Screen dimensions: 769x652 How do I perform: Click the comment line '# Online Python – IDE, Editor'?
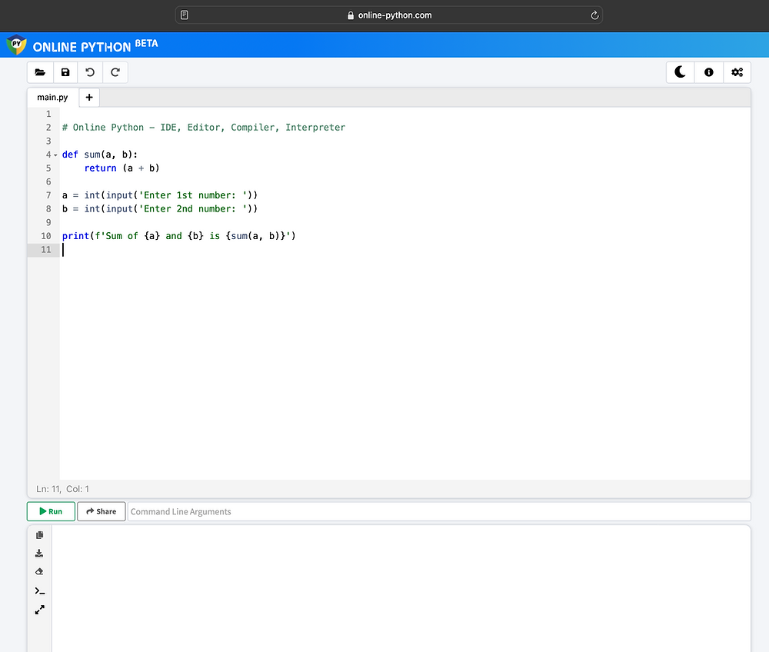coord(204,128)
